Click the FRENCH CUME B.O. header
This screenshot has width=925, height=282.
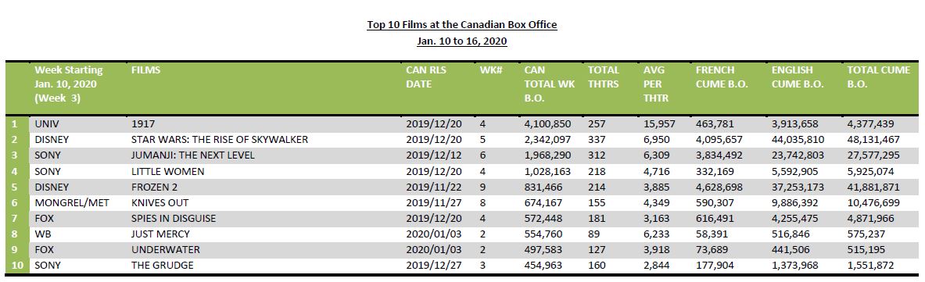tap(722, 77)
